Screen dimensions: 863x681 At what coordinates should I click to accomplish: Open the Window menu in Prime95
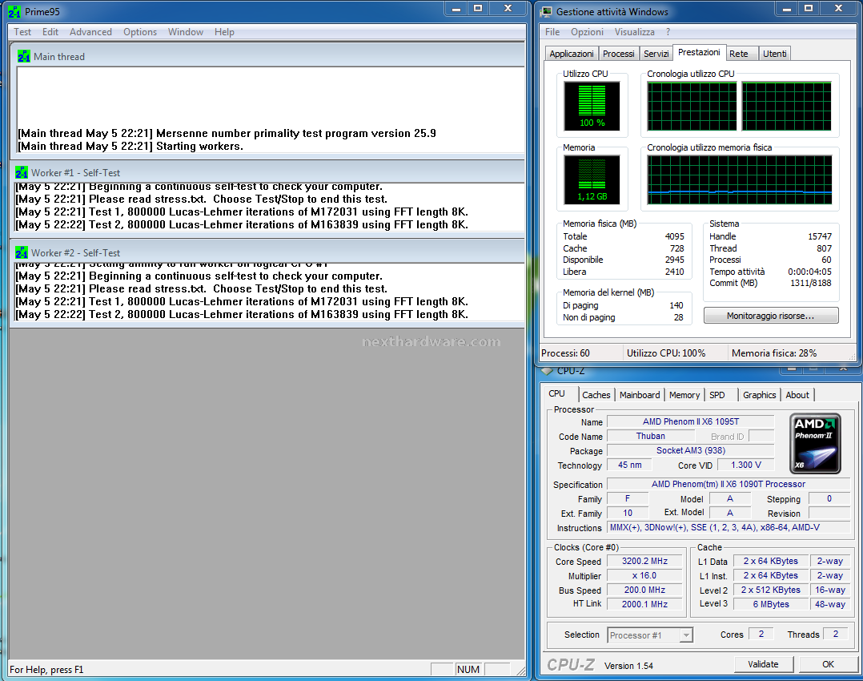point(186,32)
